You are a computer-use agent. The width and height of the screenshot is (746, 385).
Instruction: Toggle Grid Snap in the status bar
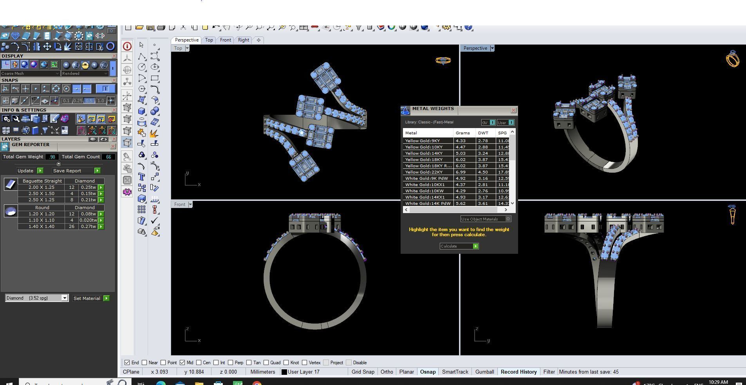click(x=363, y=372)
